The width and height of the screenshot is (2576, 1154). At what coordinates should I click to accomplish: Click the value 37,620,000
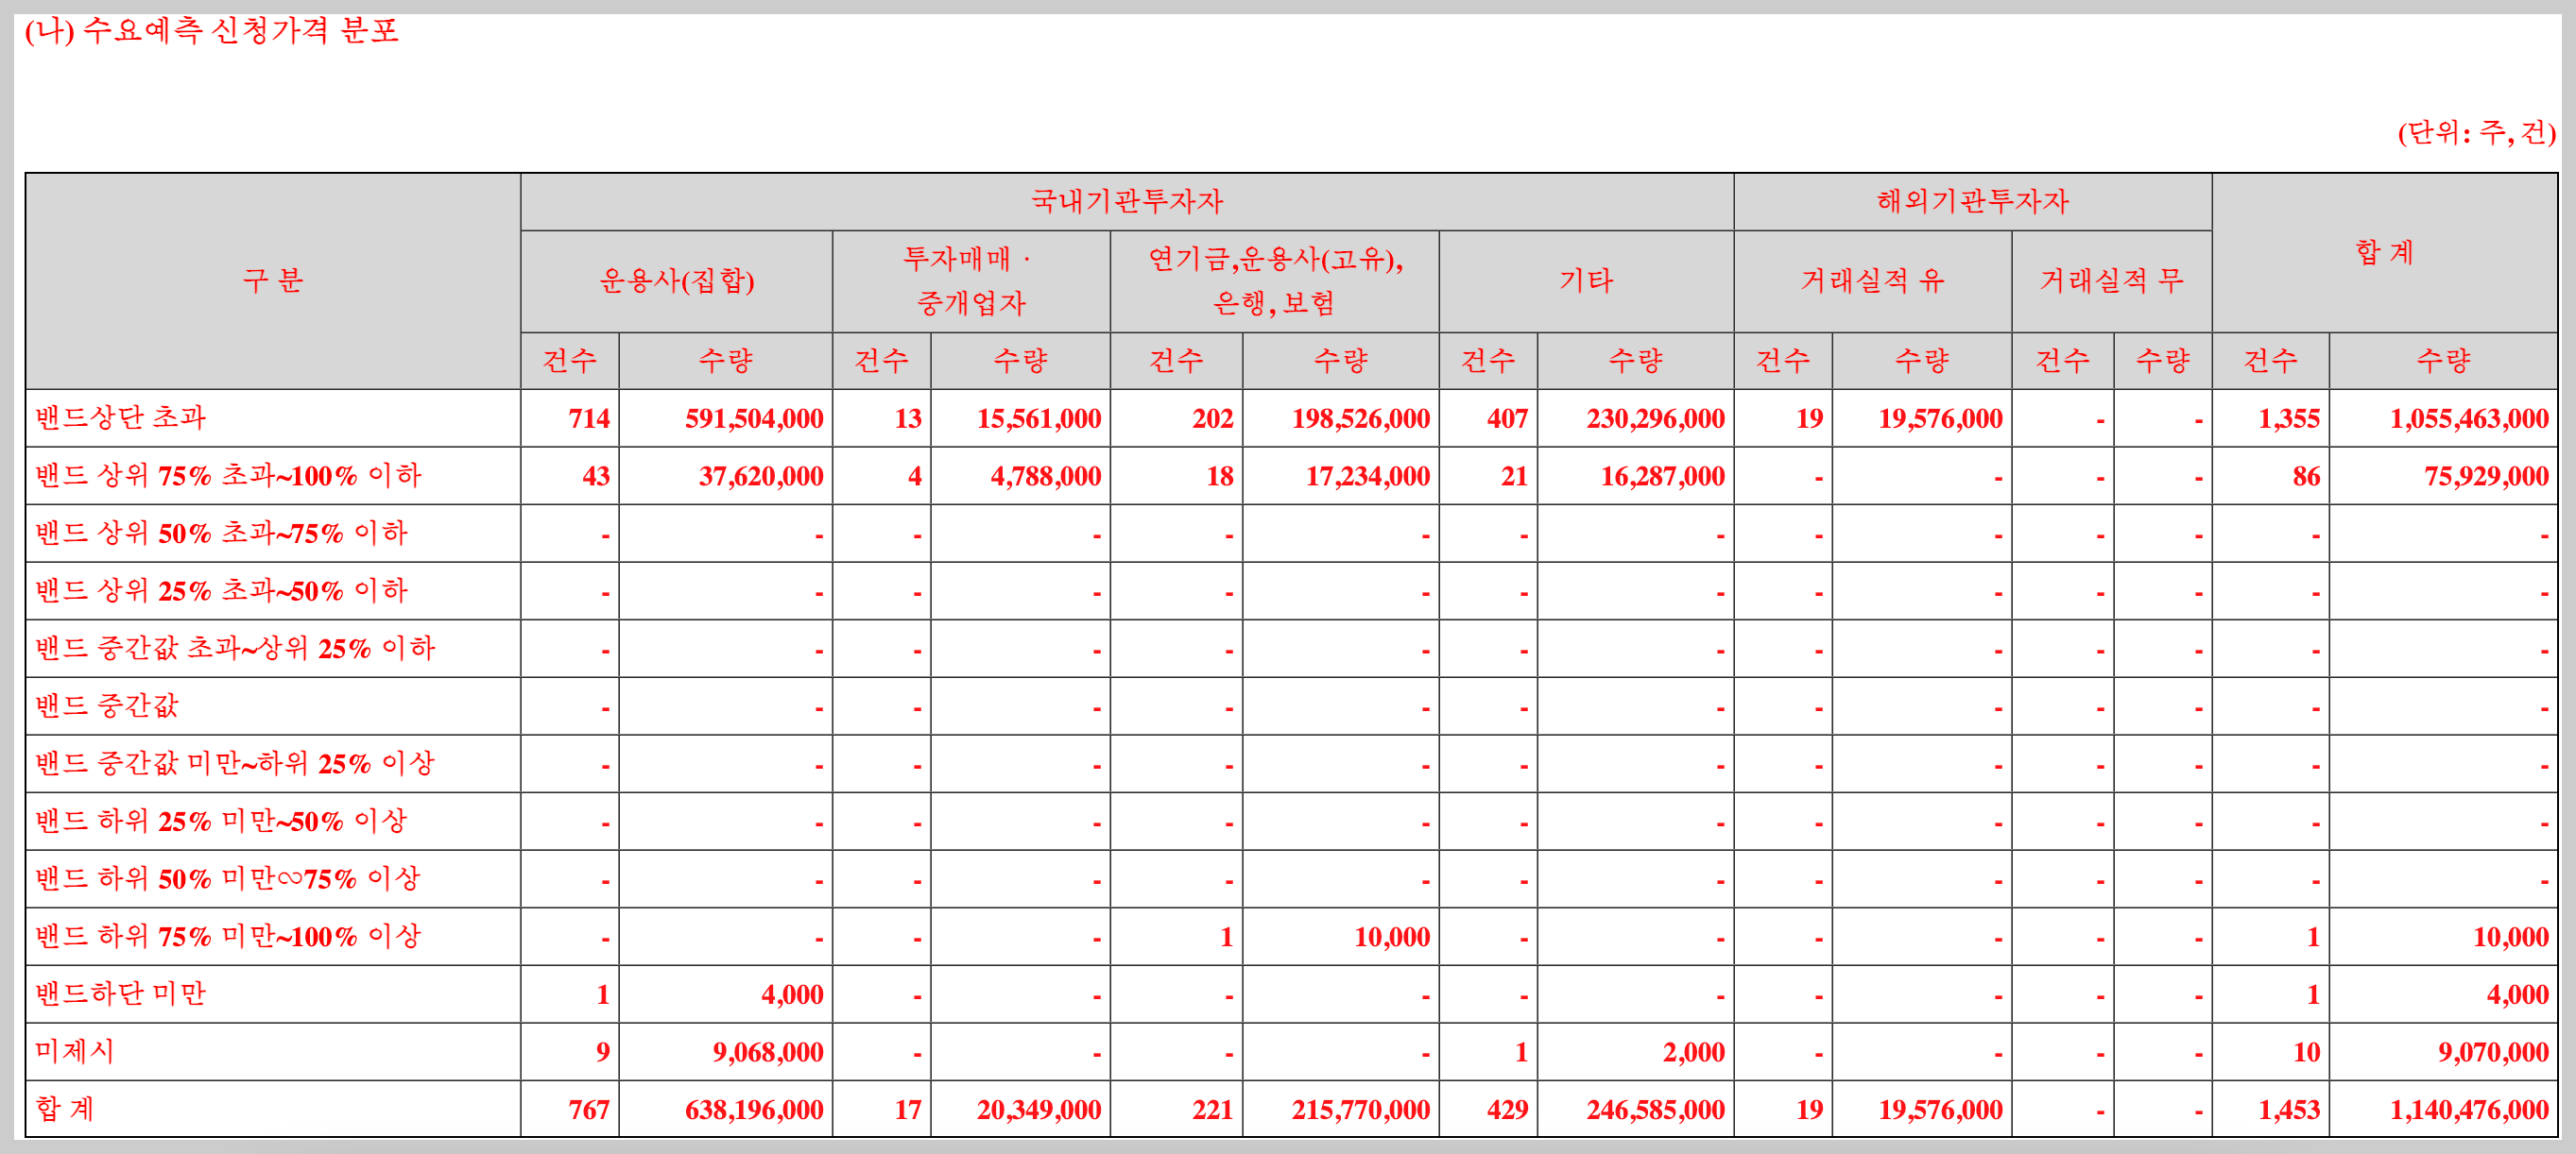pyautogui.click(x=761, y=477)
